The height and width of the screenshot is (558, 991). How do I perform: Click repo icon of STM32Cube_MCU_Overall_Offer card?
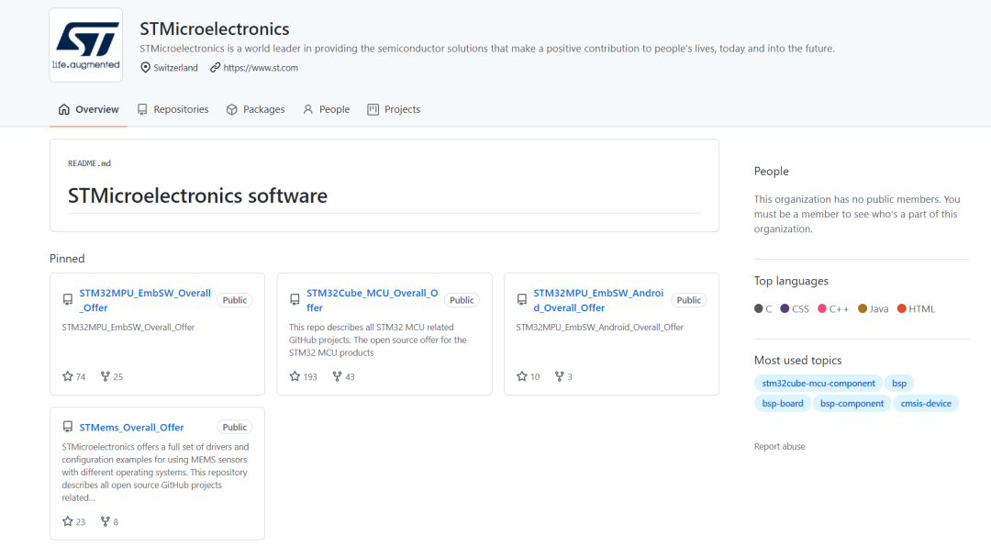(x=295, y=299)
